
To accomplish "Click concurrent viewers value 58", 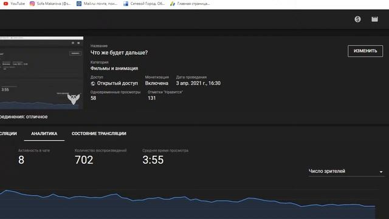I will [x=93, y=98].
